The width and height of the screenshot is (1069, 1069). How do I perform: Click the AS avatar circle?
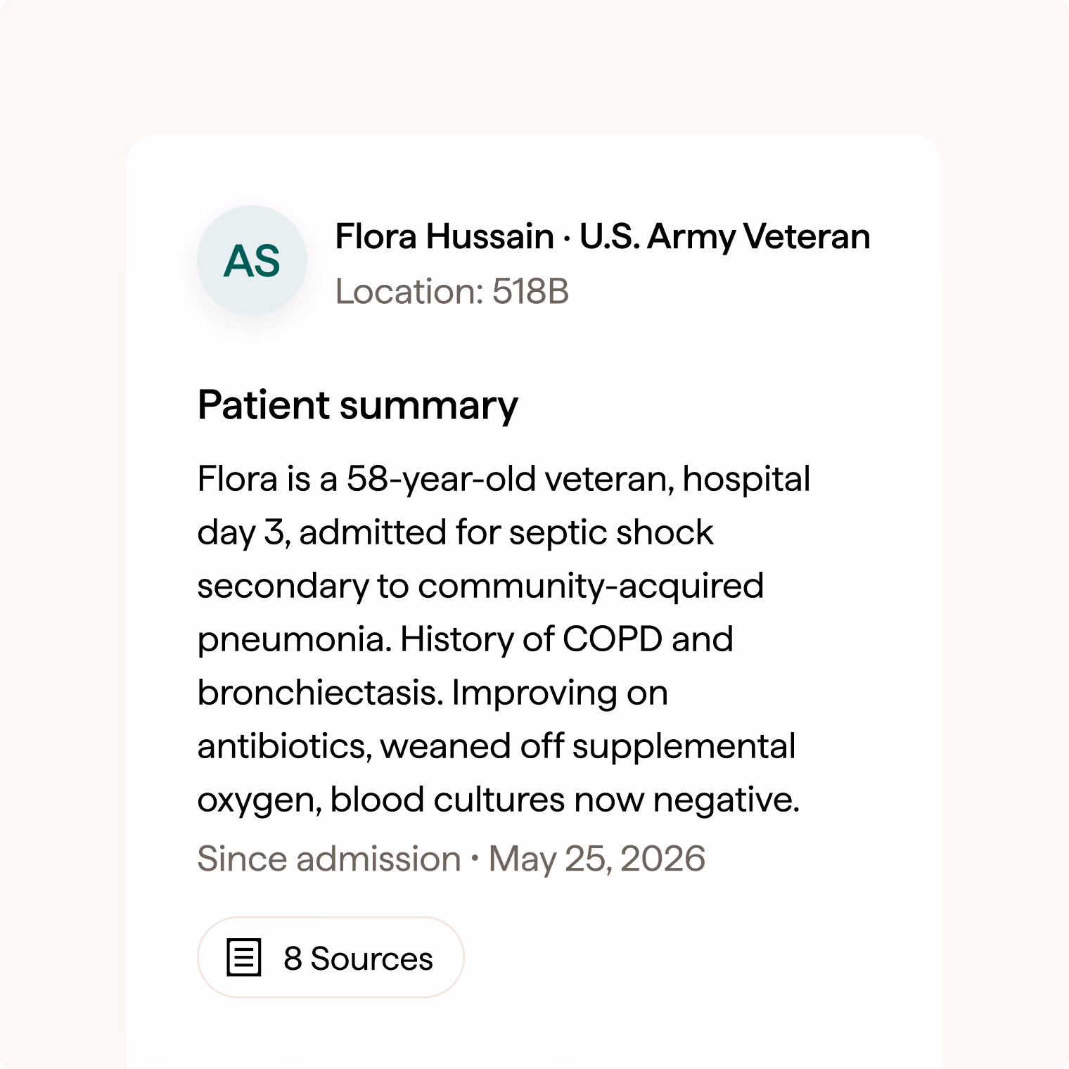(x=252, y=260)
